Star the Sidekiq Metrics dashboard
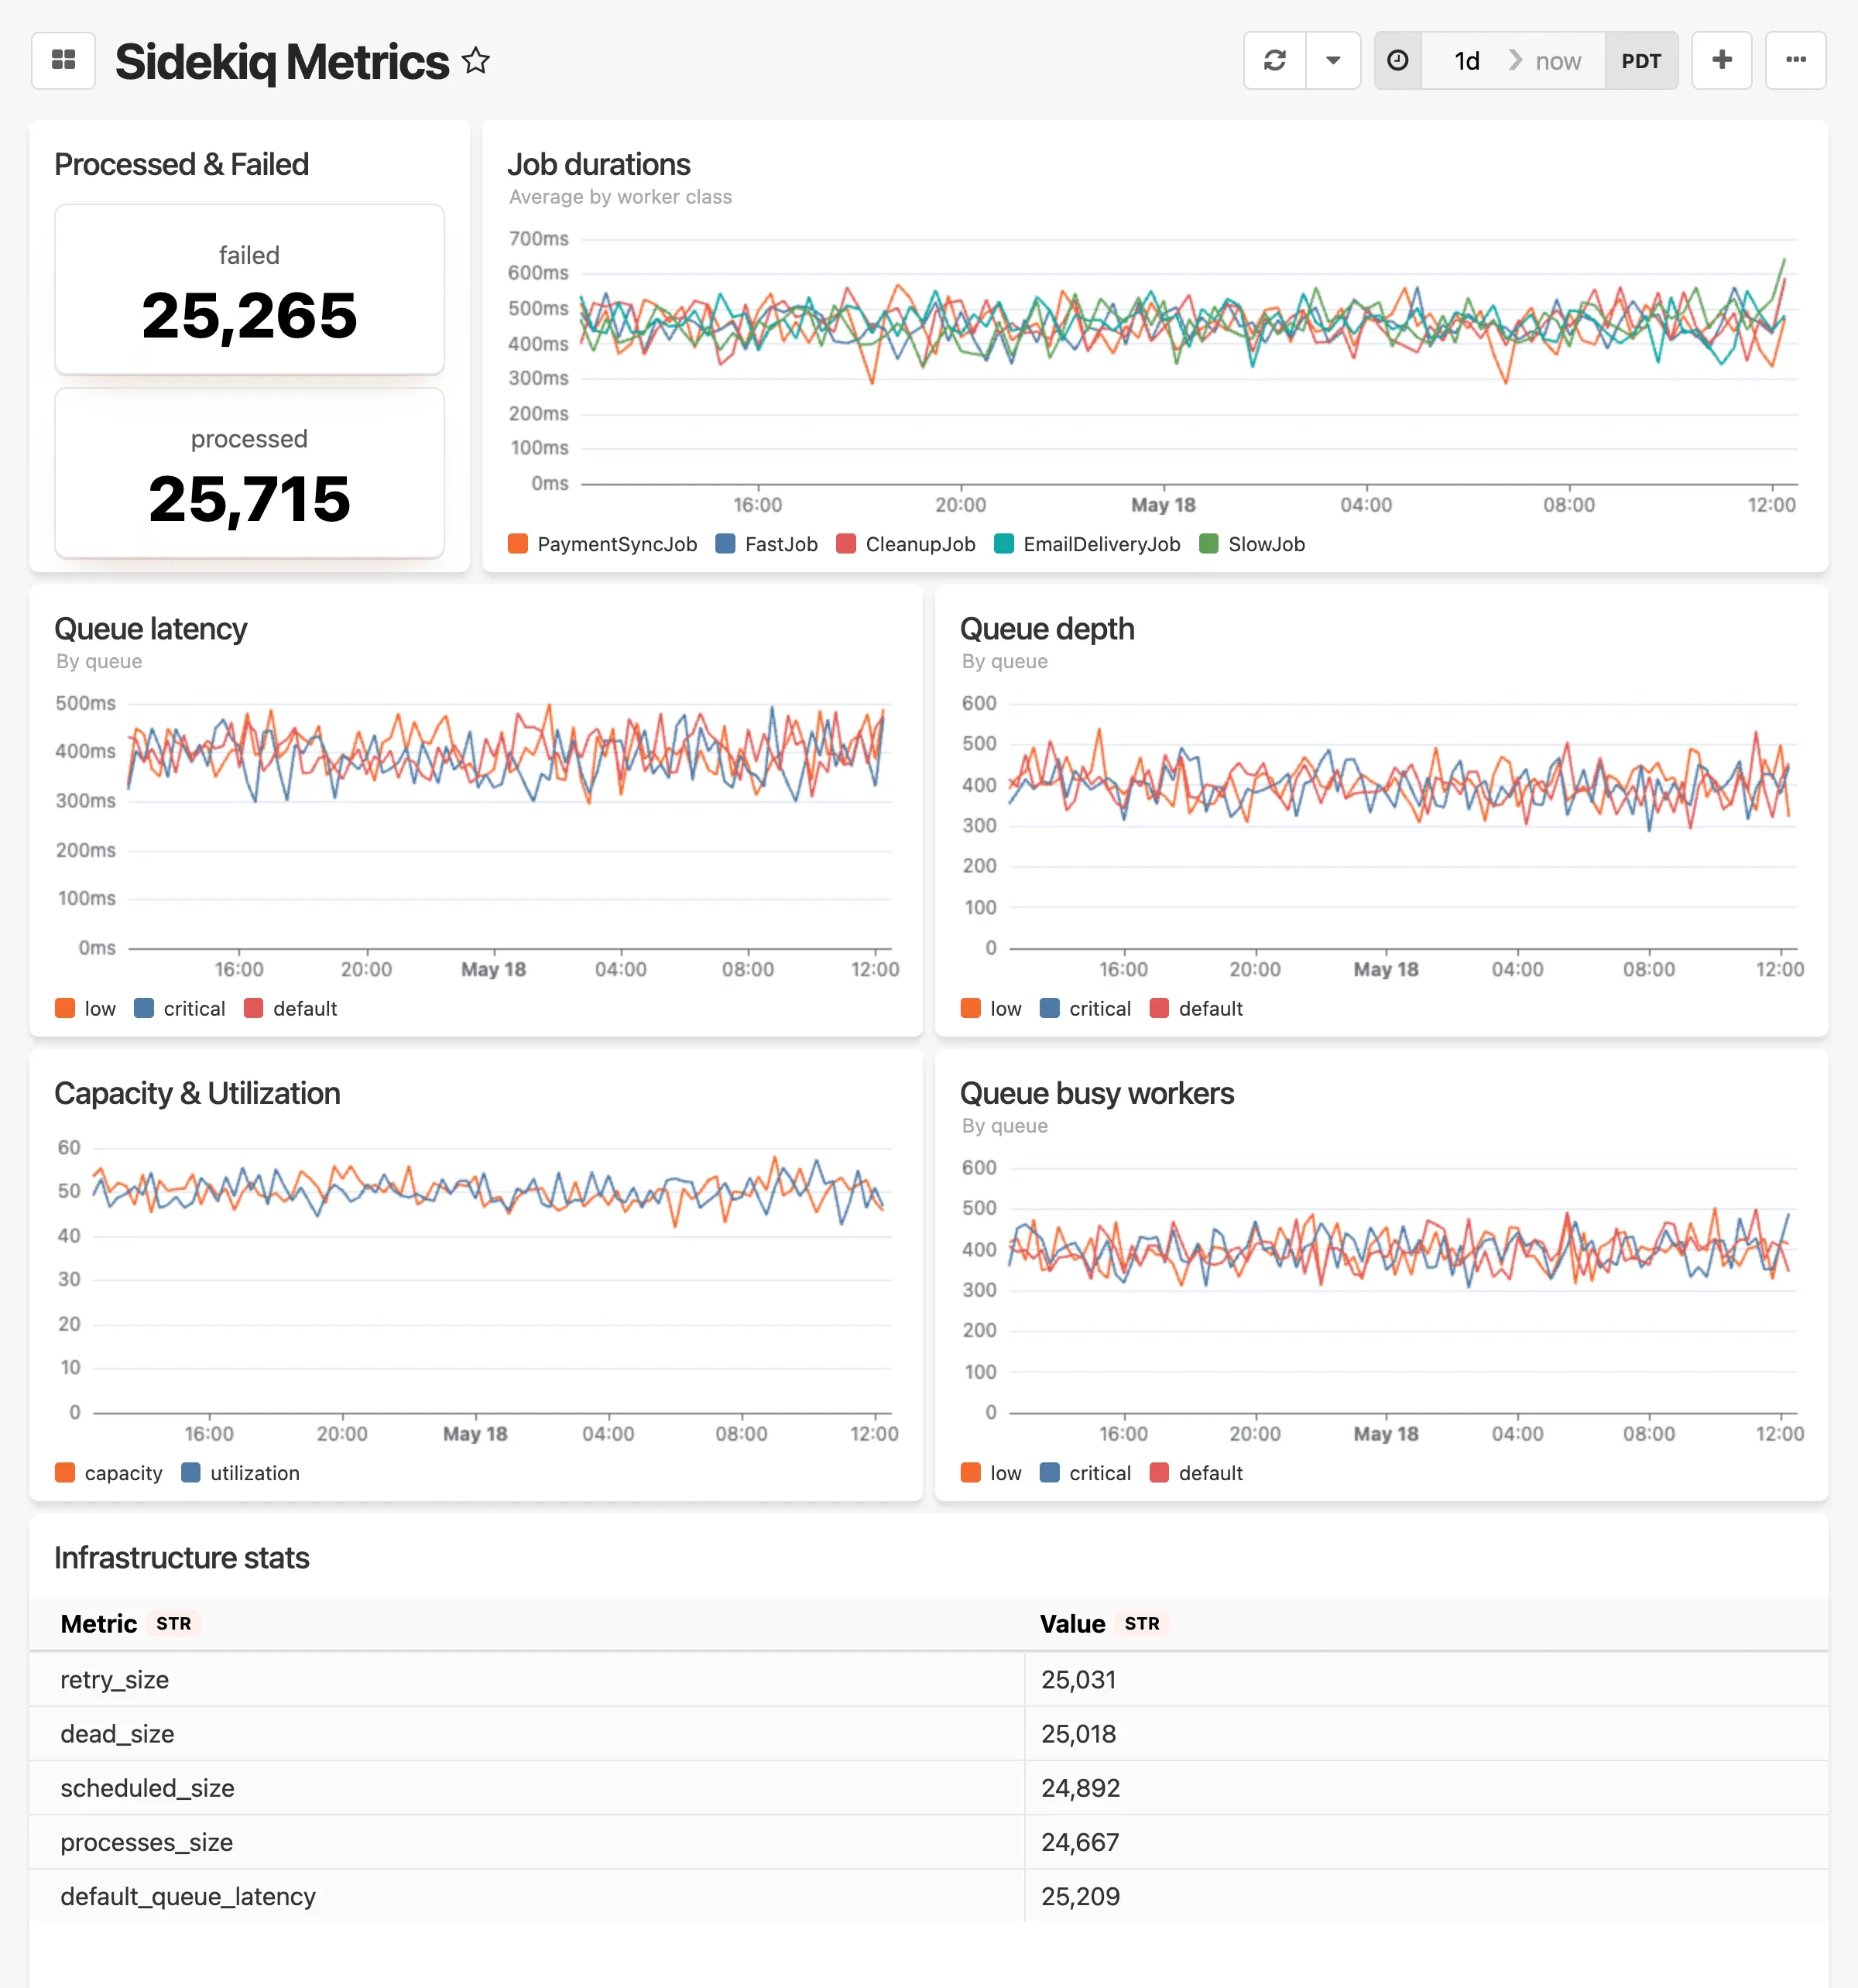1858x1988 pixels. 476,61
